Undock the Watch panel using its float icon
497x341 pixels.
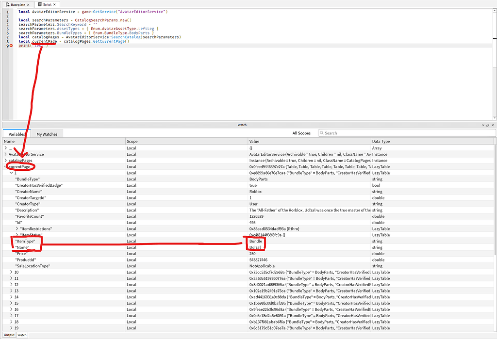487,125
